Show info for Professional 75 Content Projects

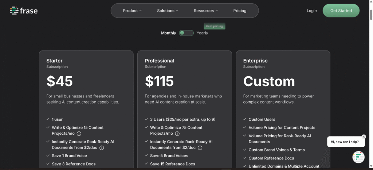pos(177,133)
